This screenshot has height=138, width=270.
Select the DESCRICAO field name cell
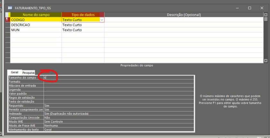[x=36, y=25]
